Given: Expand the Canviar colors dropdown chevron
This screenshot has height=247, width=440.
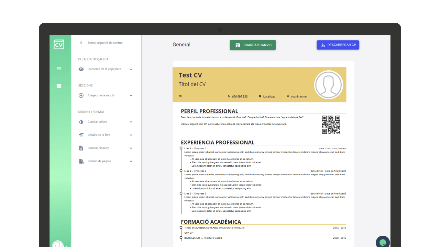Looking at the screenshot, I should coord(131,122).
